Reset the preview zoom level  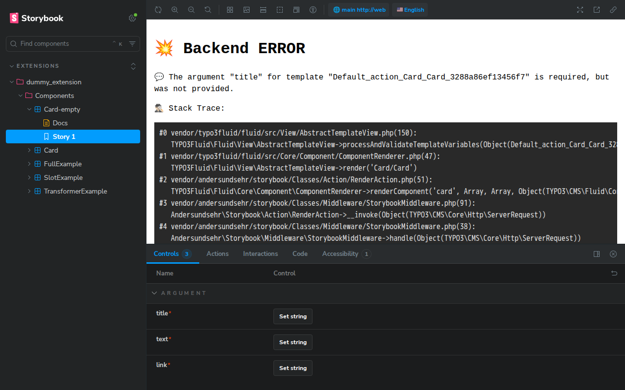[208, 10]
